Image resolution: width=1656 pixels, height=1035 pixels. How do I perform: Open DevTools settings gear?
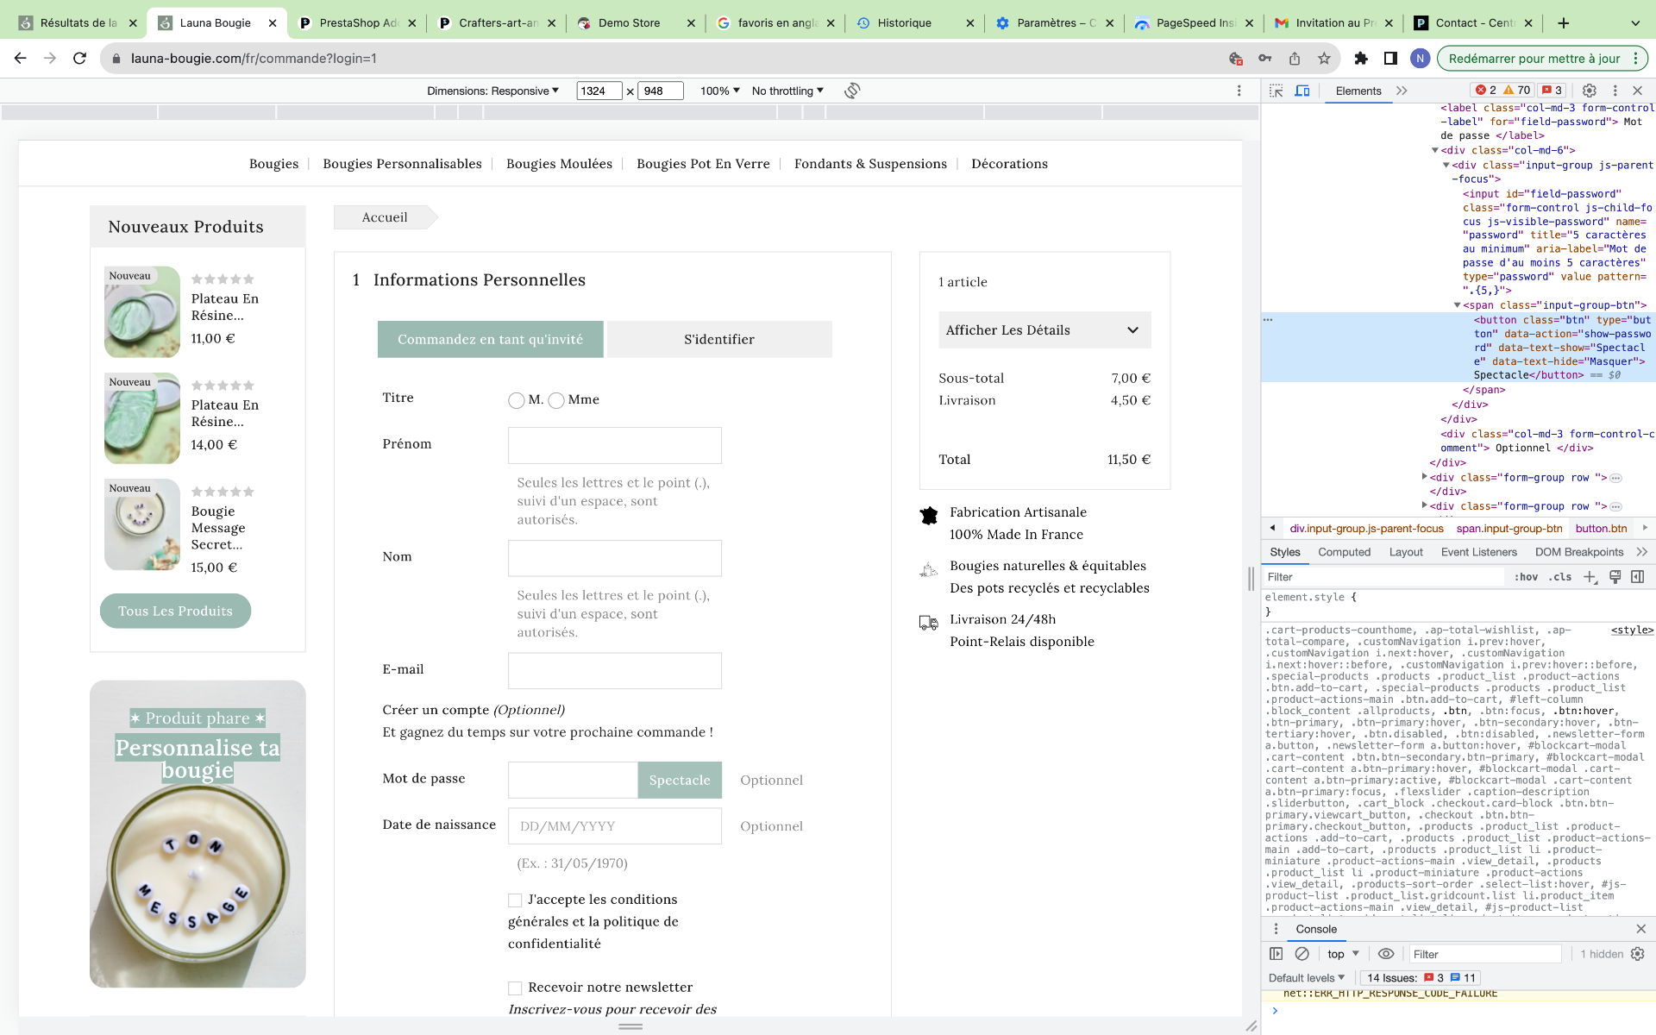pos(1589,91)
